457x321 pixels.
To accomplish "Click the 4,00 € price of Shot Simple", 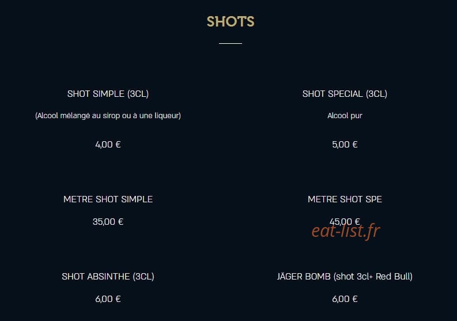I will pos(108,145).
